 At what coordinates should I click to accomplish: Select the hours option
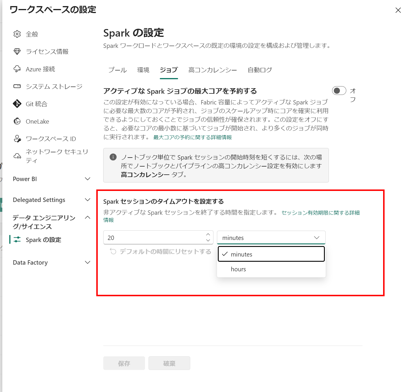271,269
